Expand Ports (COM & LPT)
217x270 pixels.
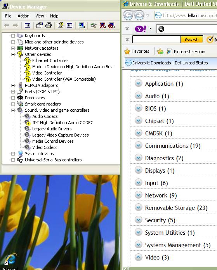coord(13,92)
